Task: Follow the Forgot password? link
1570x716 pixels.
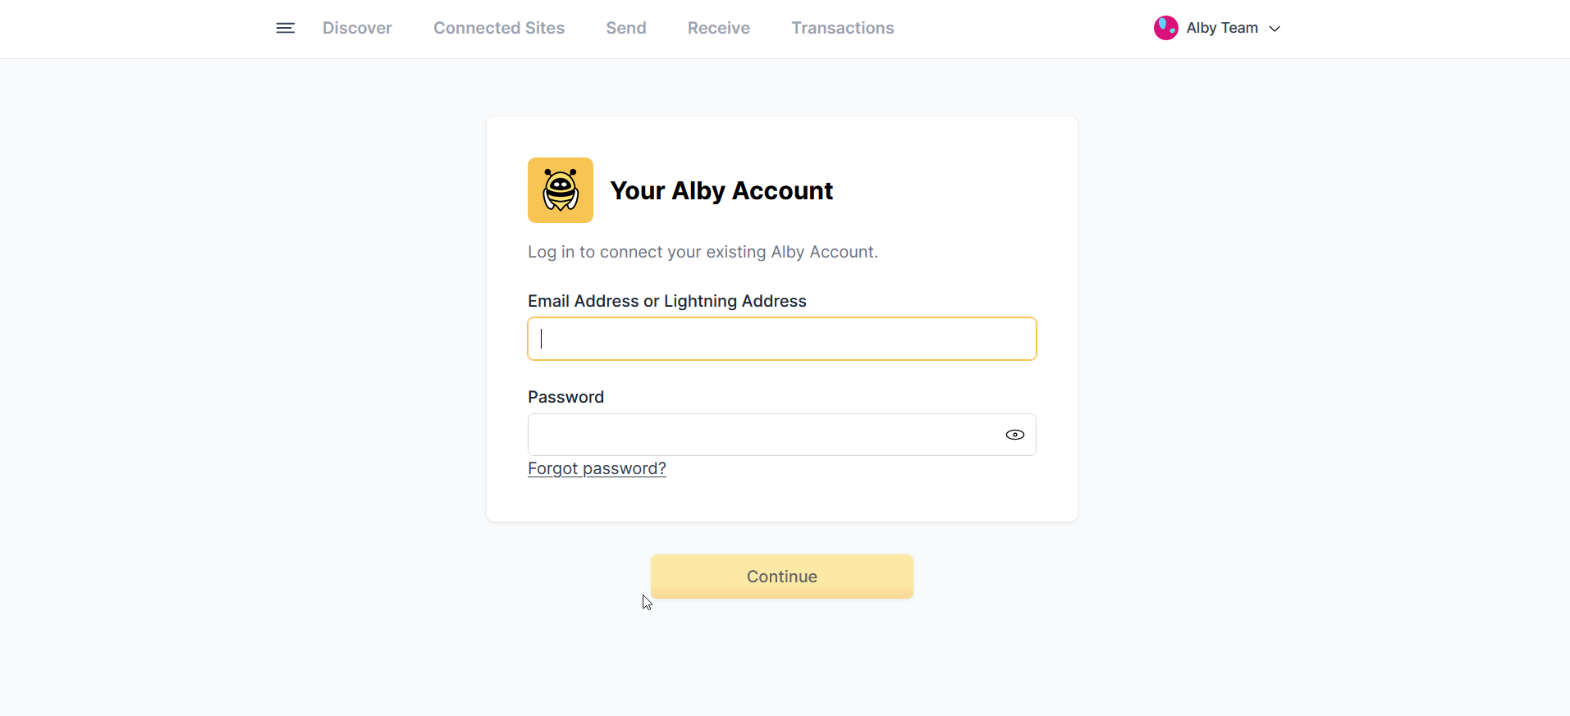Action: (x=597, y=468)
